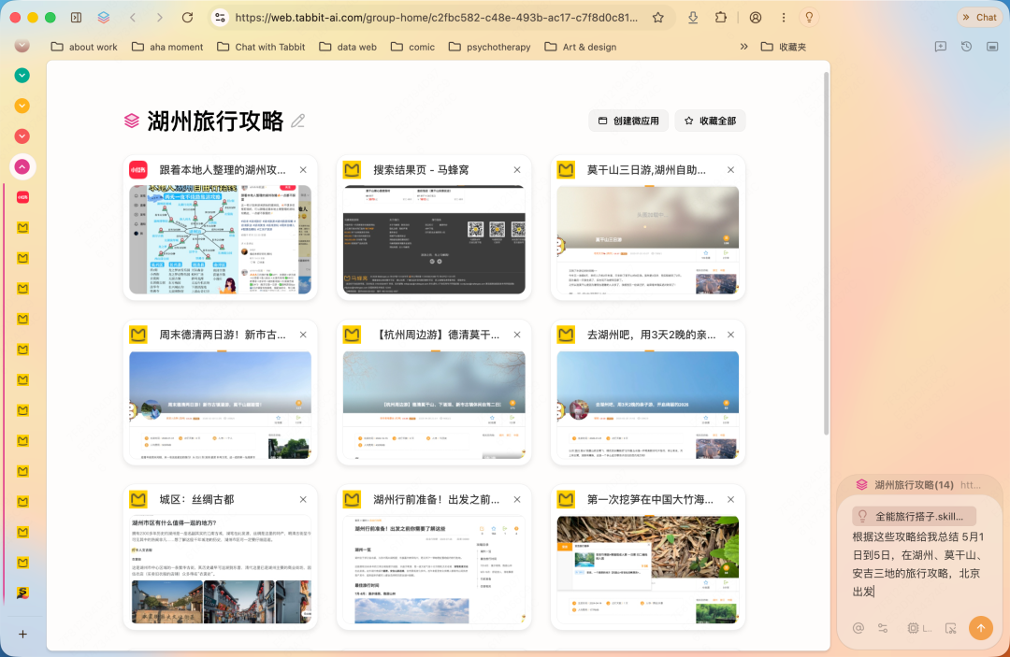The height and width of the screenshot is (657, 1010).
Task: Open the extensions puzzle icon
Action: tap(721, 18)
